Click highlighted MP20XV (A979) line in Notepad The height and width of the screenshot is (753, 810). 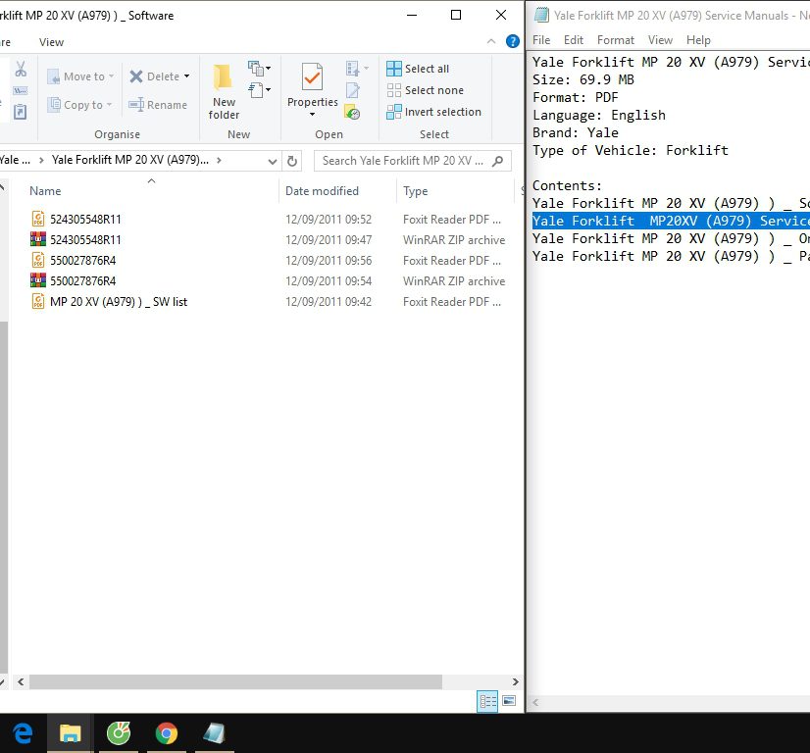point(671,221)
